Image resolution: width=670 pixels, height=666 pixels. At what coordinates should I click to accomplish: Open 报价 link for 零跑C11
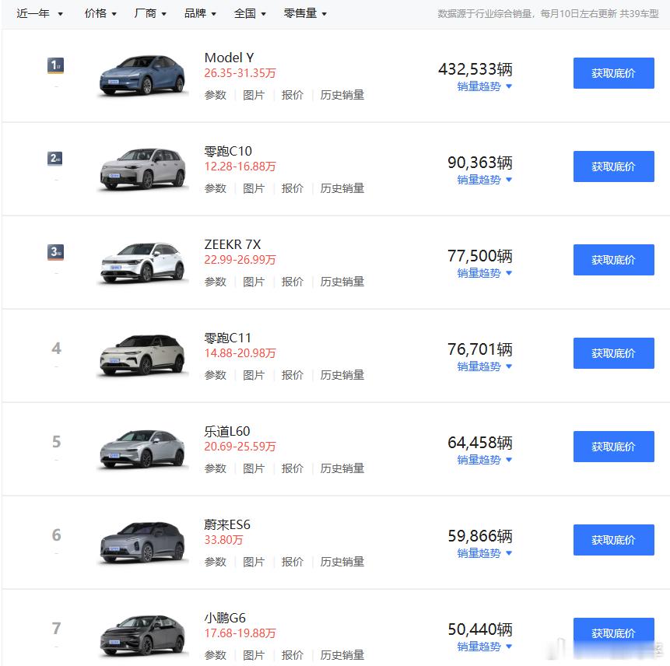(293, 375)
